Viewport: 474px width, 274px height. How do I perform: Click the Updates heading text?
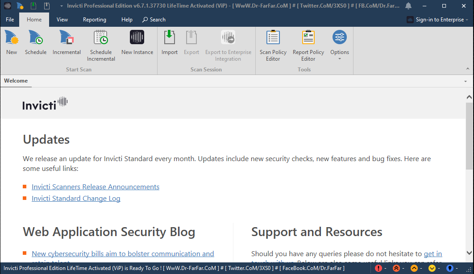click(46, 140)
